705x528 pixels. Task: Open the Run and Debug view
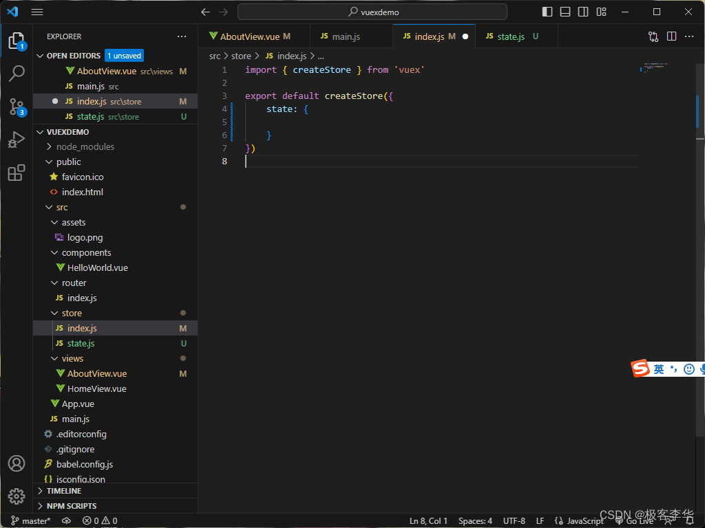[17, 140]
